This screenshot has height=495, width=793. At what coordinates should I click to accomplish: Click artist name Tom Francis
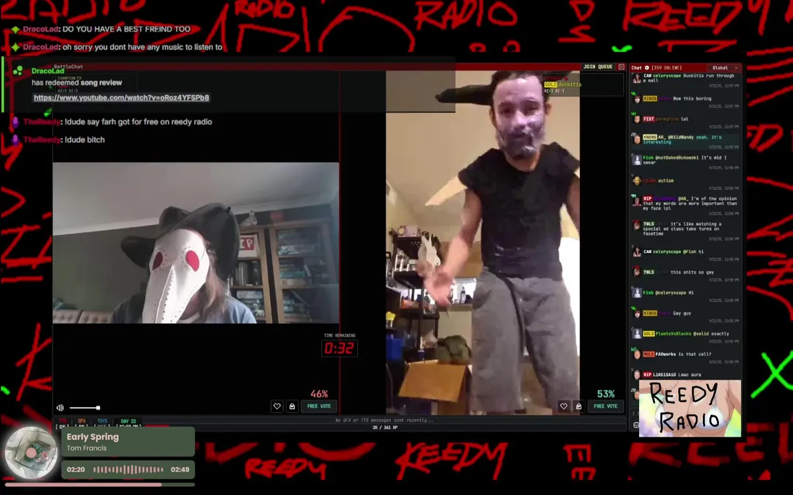pyautogui.click(x=87, y=448)
